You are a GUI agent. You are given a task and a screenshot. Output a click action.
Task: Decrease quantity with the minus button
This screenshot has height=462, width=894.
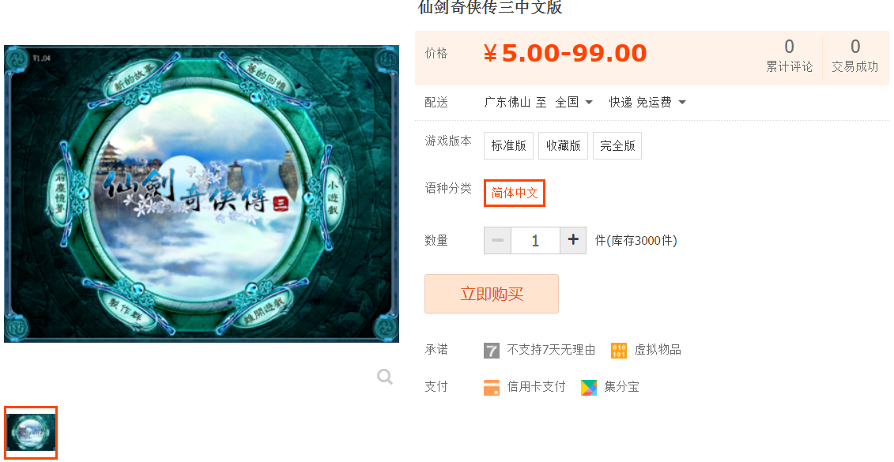(x=498, y=240)
